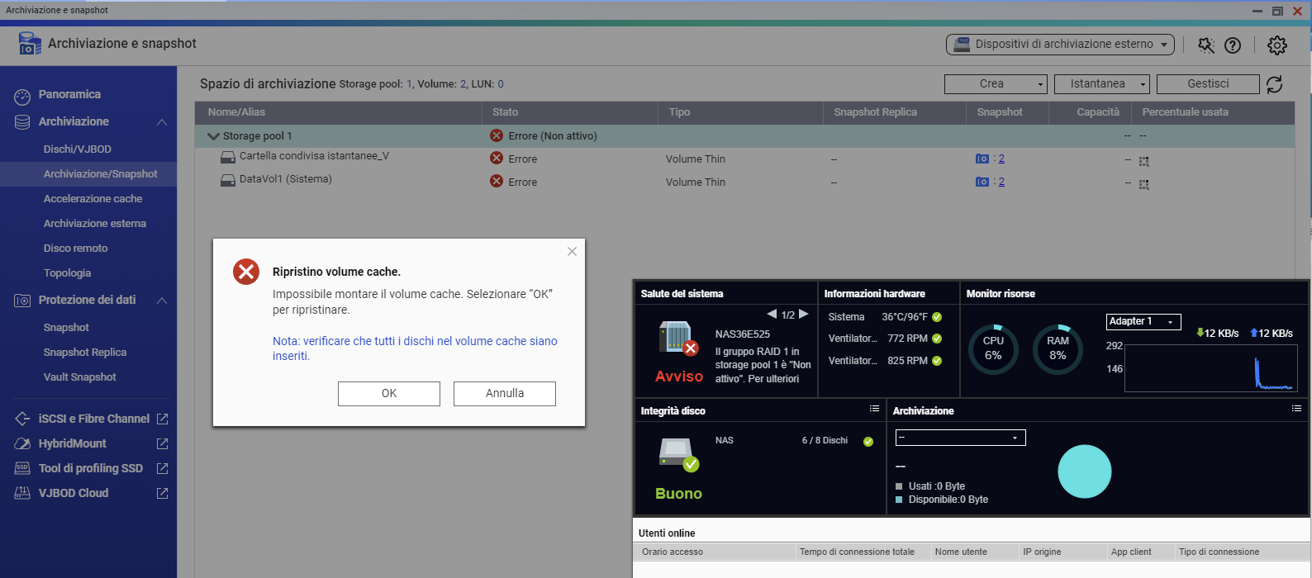Open the Crea dropdown
1312x578 pixels.
996,84
